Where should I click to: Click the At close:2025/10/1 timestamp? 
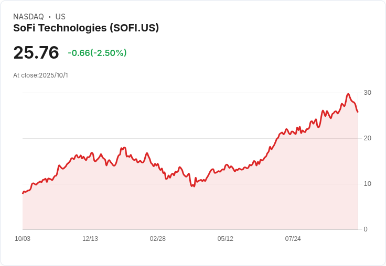pos(40,75)
